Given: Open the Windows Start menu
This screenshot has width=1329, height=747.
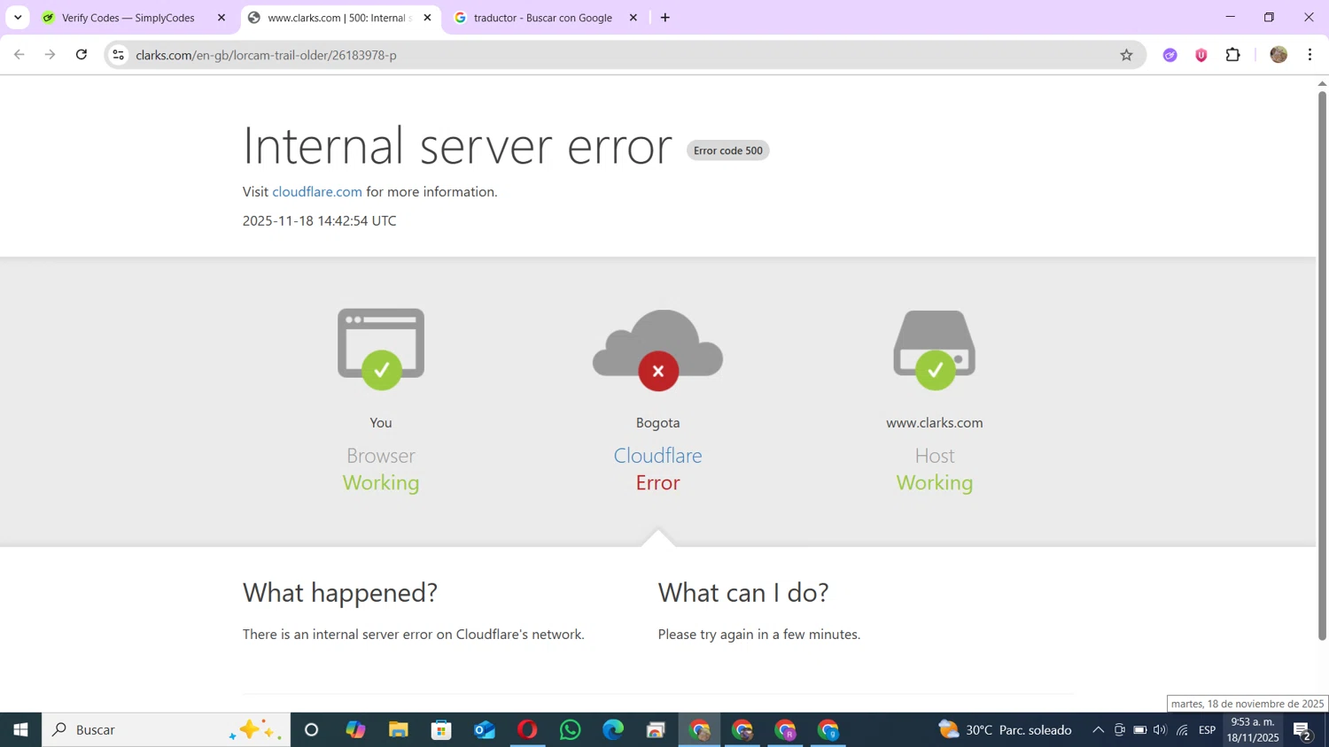Looking at the screenshot, I should 20,730.
